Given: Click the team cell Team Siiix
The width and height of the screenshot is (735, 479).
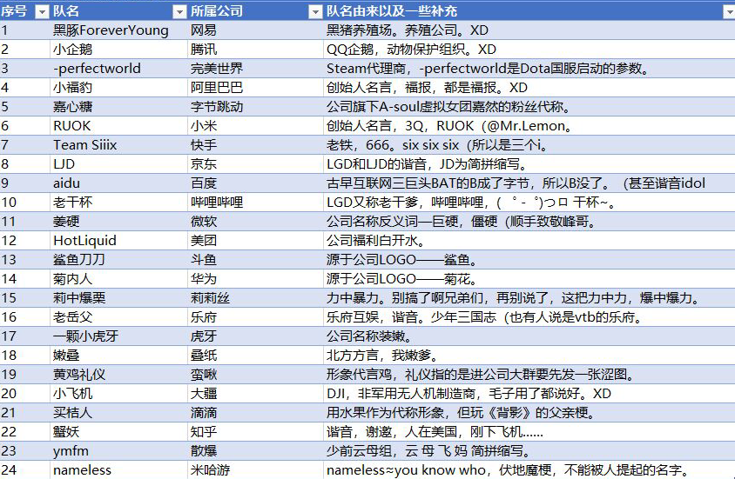Looking at the screenshot, I should point(118,145).
